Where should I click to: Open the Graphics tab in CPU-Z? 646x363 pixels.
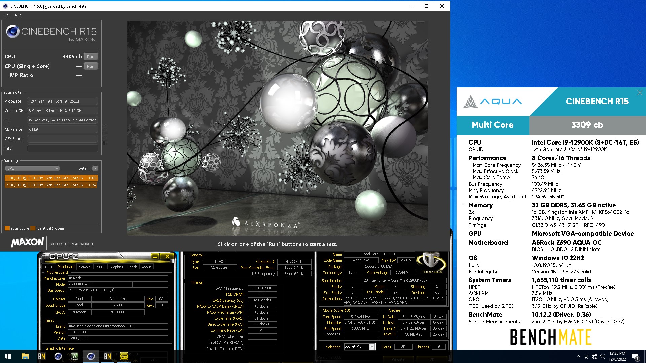pyautogui.click(x=116, y=267)
